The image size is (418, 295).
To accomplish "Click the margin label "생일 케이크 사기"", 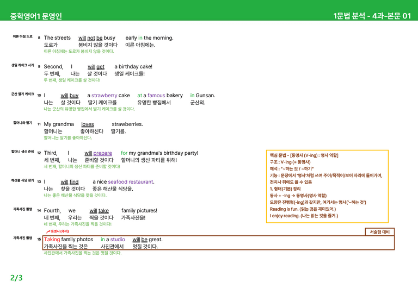I will pyautogui.click(x=23, y=65).
